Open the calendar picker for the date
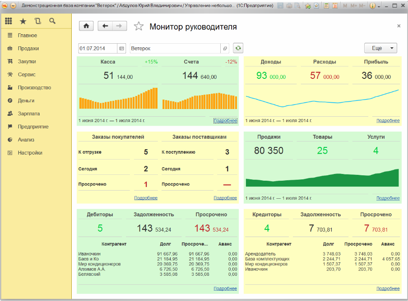The height and width of the screenshot is (301, 408). [x=121, y=48]
